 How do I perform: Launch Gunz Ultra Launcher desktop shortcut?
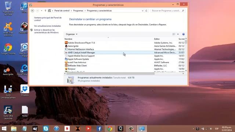click(8, 113)
